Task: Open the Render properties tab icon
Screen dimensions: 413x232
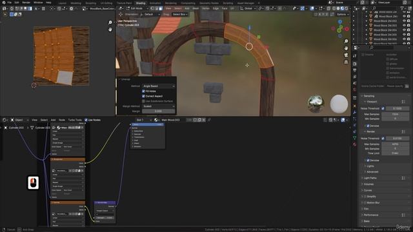Action: (x=355, y=64)
